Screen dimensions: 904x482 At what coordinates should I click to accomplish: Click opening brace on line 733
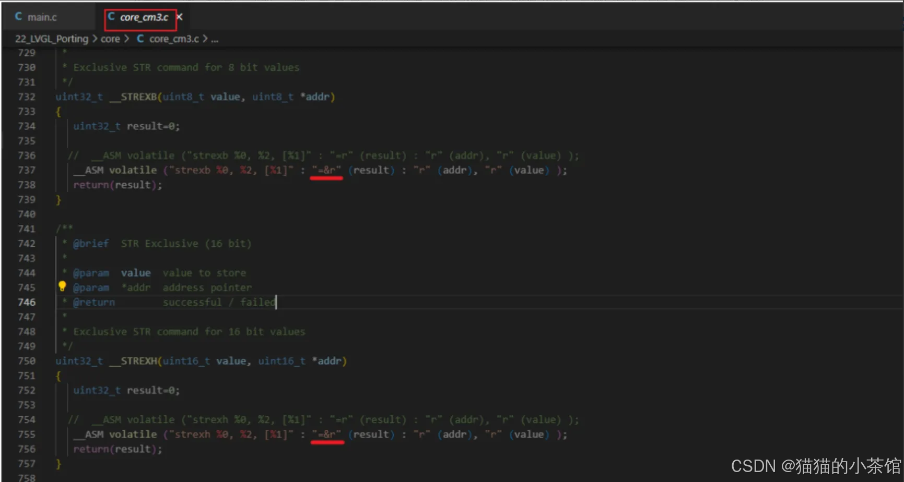[58, 112]
